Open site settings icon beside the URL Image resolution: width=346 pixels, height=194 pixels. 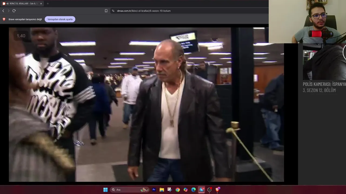point(113,11)
